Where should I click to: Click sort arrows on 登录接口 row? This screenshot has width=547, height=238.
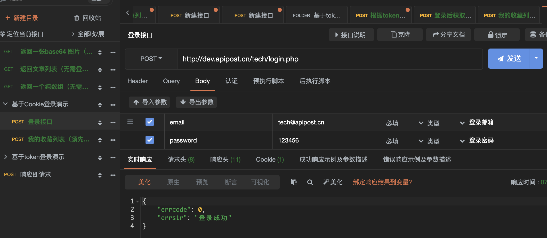coord(100,123)
